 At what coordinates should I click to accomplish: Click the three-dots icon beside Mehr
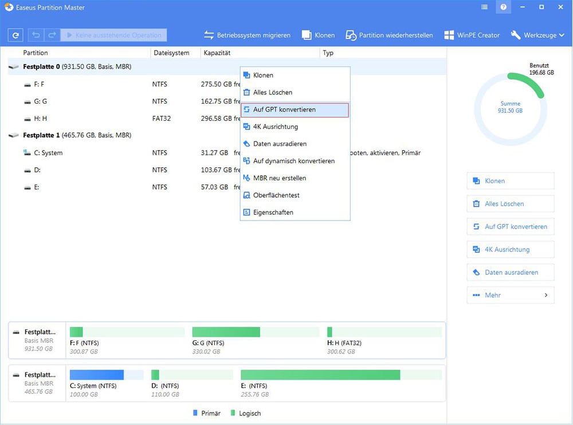[476, 296]
